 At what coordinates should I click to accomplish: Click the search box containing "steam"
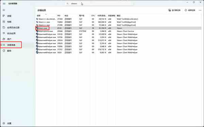[99, 4]
